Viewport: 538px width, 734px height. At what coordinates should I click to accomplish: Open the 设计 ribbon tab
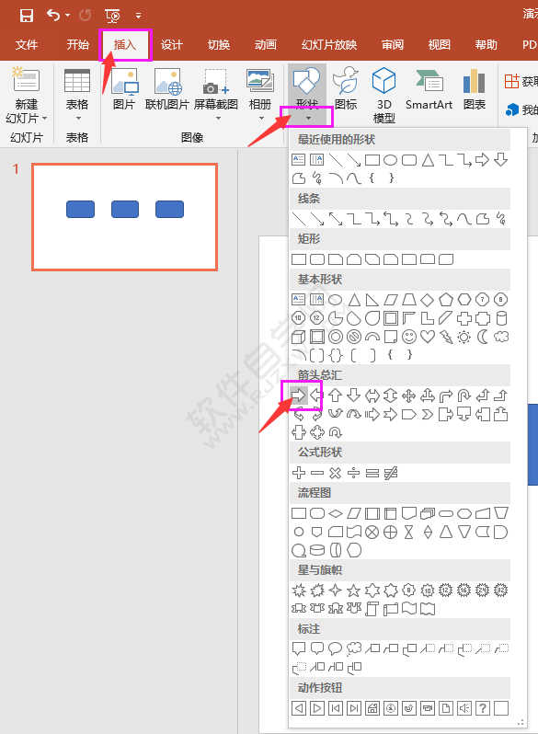click(x=171, y=45)
